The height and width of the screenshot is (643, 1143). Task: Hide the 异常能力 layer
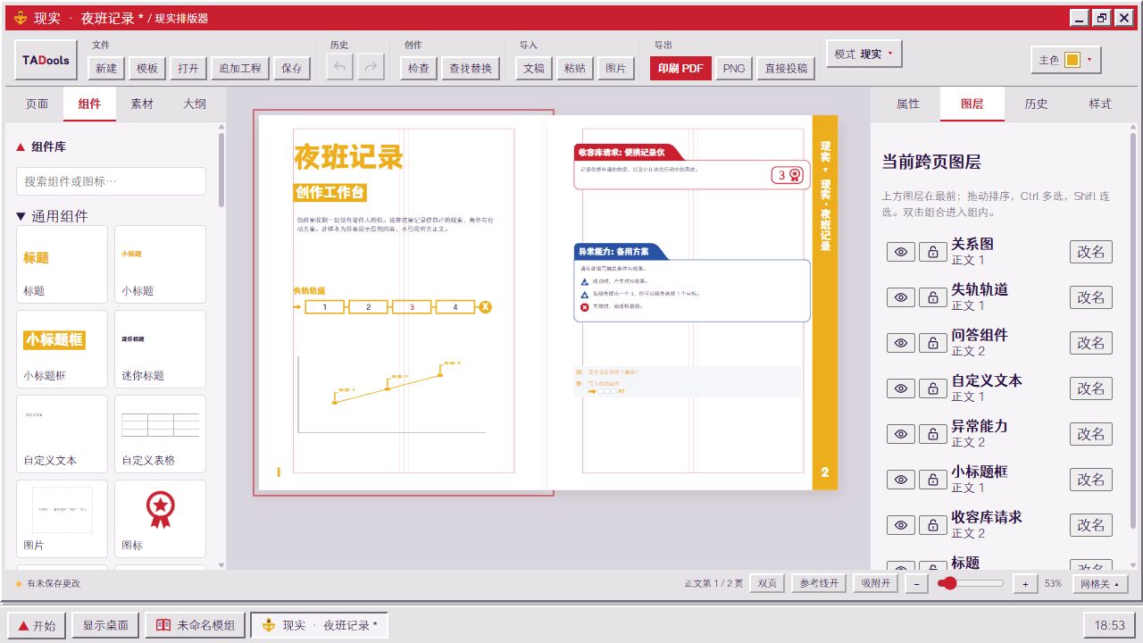point(901,434)
